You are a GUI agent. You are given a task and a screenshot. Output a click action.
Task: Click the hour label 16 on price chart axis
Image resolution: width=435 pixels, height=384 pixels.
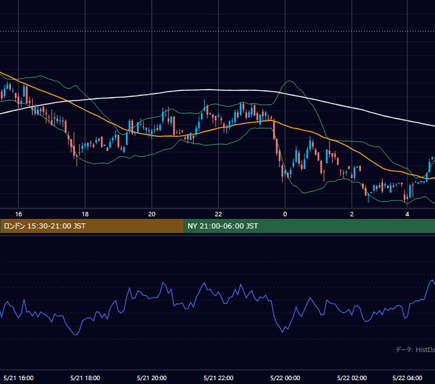19,214
